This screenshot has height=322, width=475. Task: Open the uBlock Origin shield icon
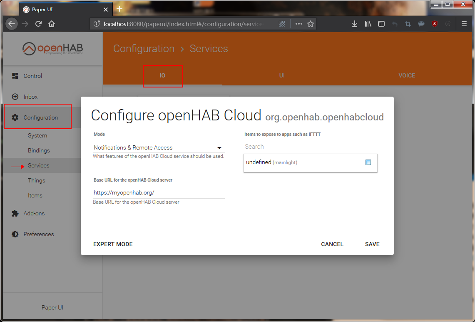[x=434, y=24]
